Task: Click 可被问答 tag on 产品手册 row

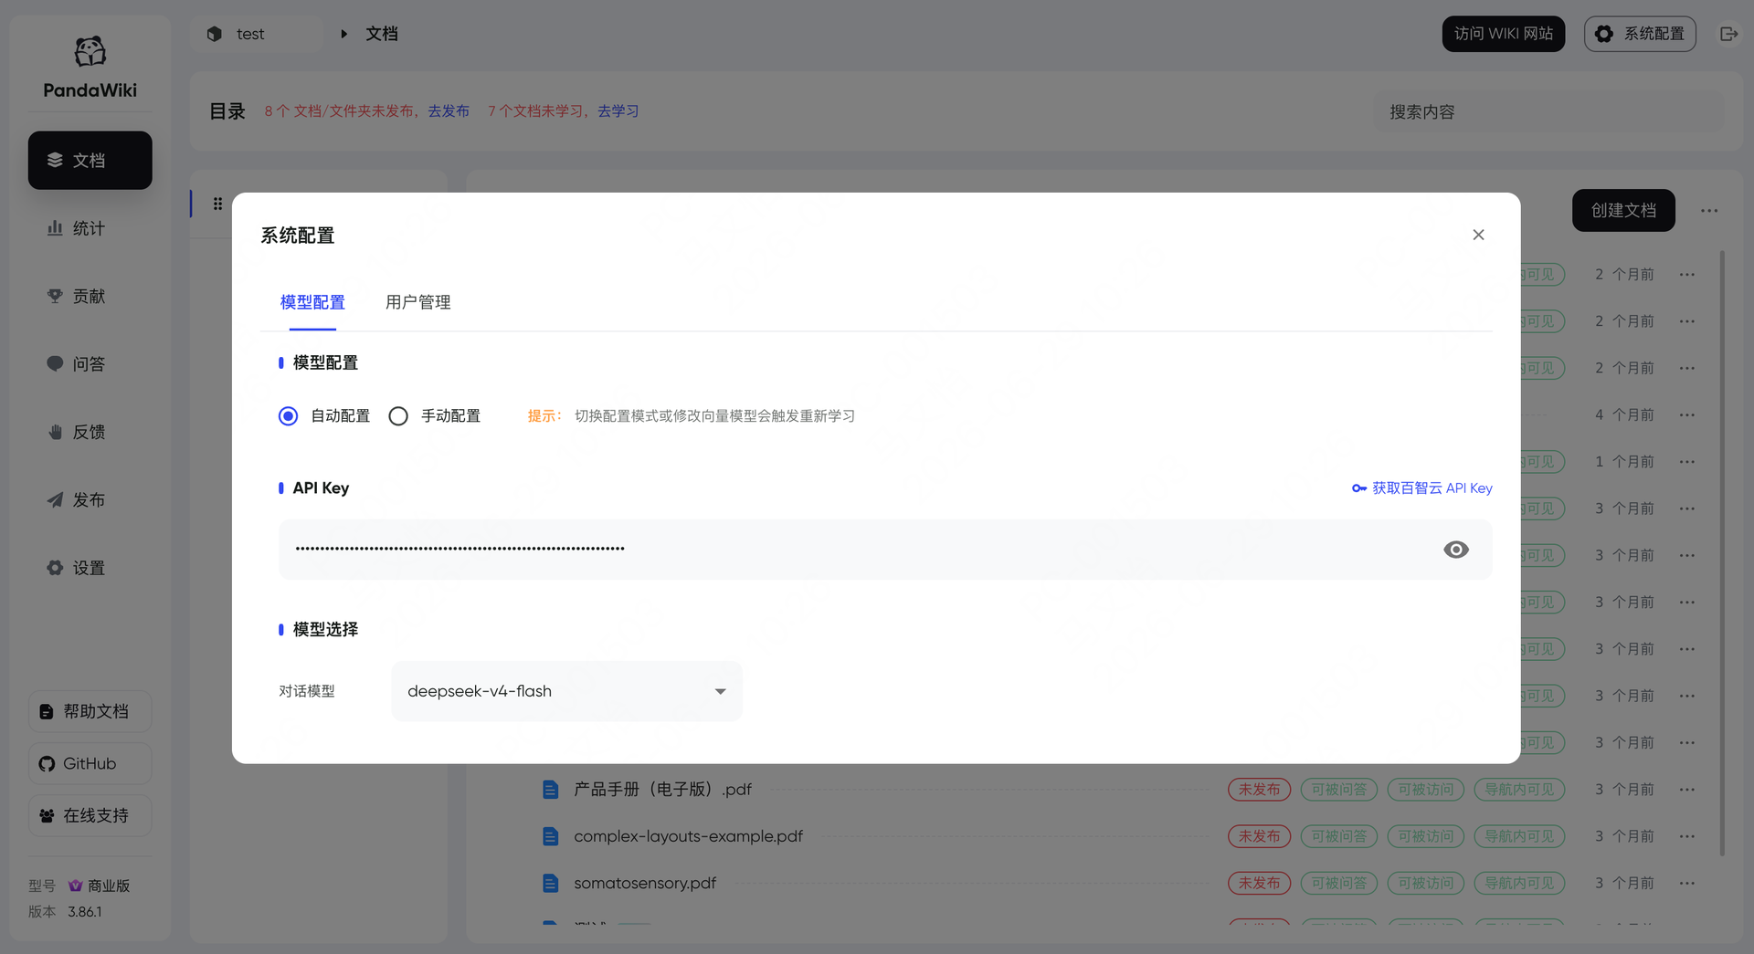Action: coord(1339,790)
